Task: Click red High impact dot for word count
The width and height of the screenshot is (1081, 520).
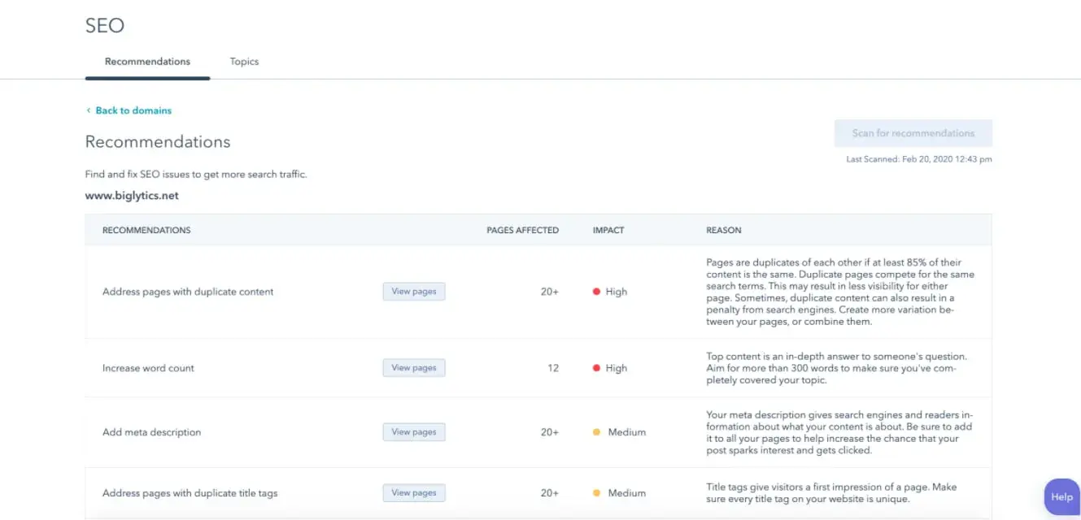Action: coord(596,368)
